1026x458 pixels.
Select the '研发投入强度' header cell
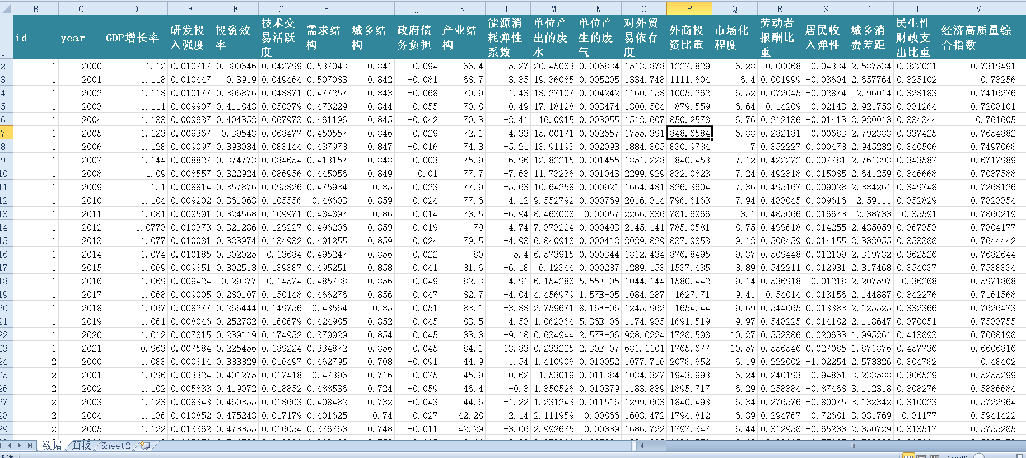[x=190, y=37]
